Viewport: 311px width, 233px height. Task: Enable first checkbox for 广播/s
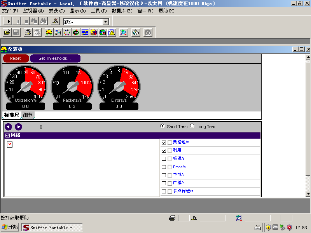point(164,183)
